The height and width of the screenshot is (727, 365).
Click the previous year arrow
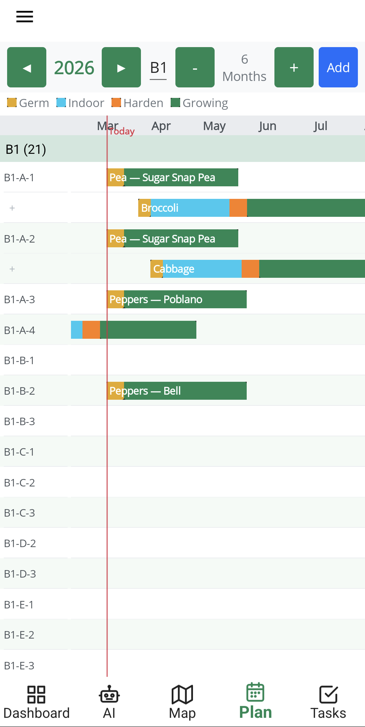(26, 67)
